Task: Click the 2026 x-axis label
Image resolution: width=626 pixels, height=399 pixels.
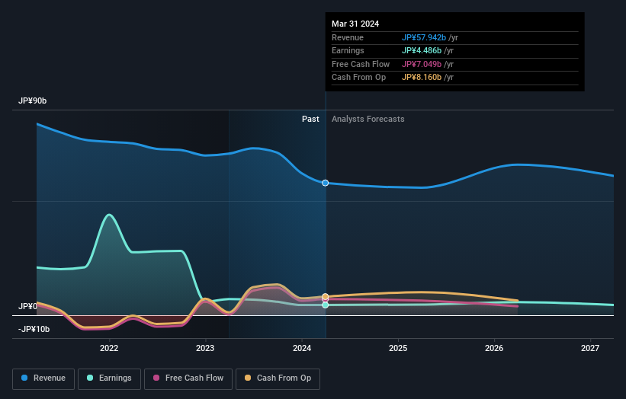Action: pos(494,348)
